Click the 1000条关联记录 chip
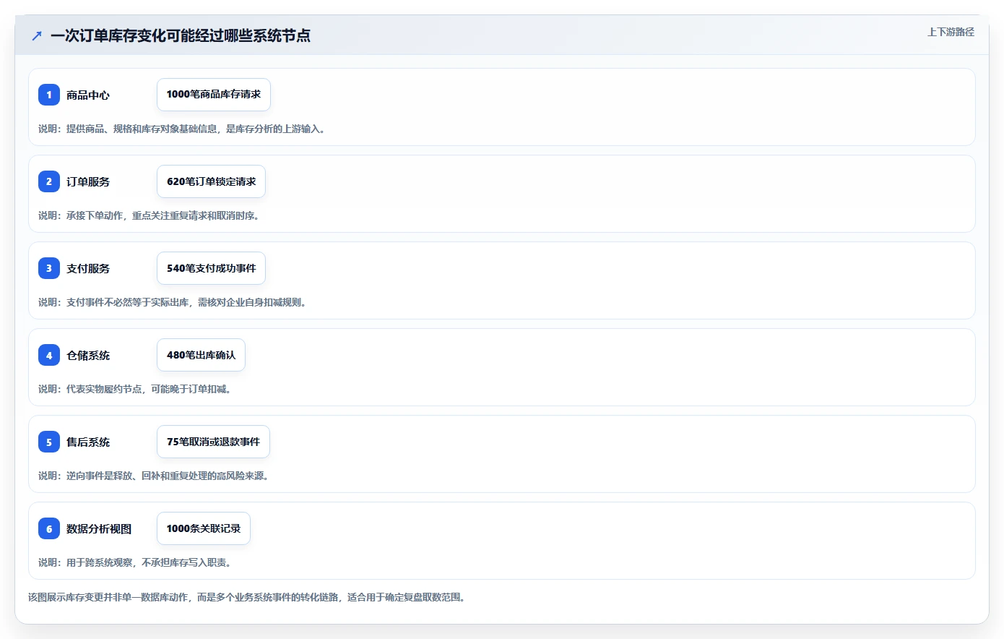The height and width of the screenshot is (639, 1004). [204, 528]
